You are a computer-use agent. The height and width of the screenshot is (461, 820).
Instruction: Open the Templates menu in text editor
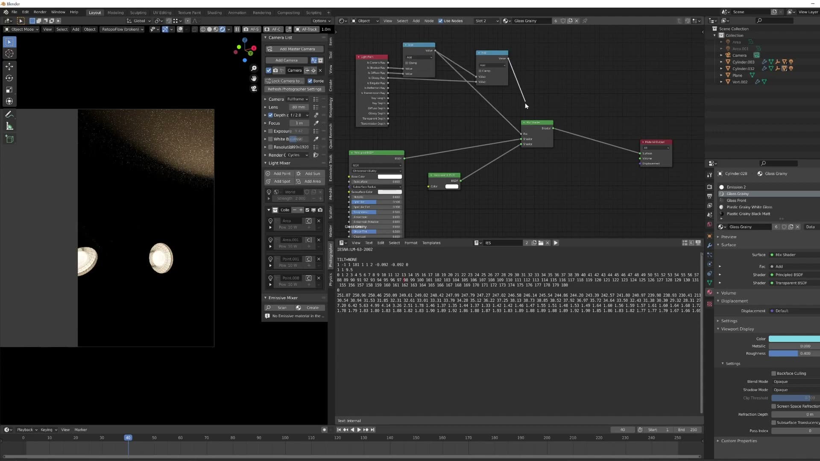coord(431,243)
